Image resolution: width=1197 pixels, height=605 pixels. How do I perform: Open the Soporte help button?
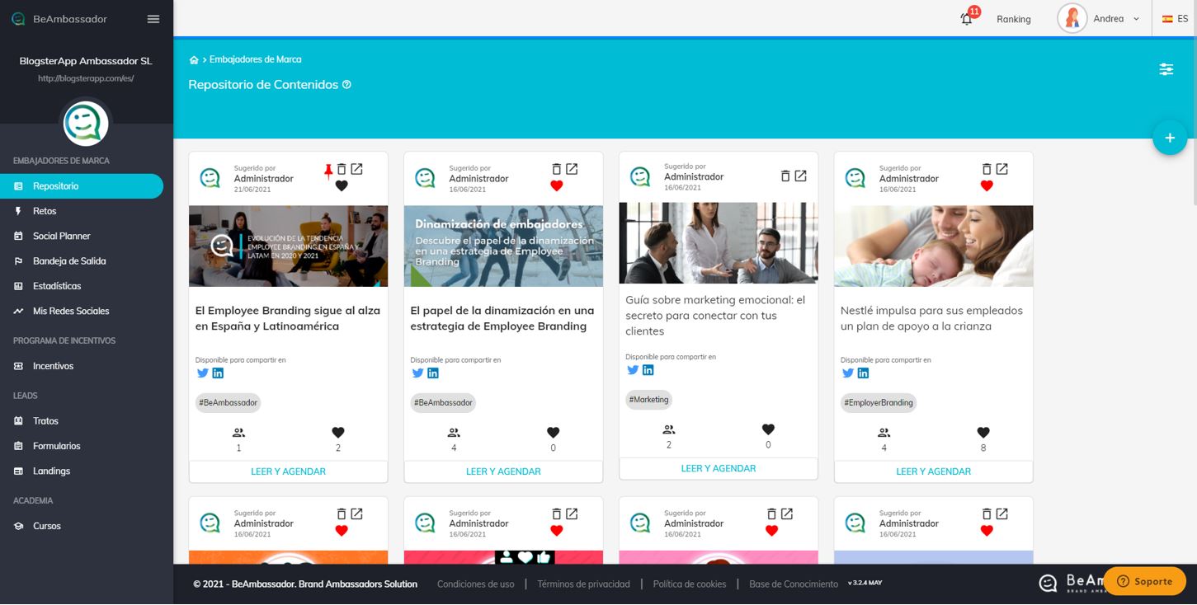click(x=1145, y=580)
